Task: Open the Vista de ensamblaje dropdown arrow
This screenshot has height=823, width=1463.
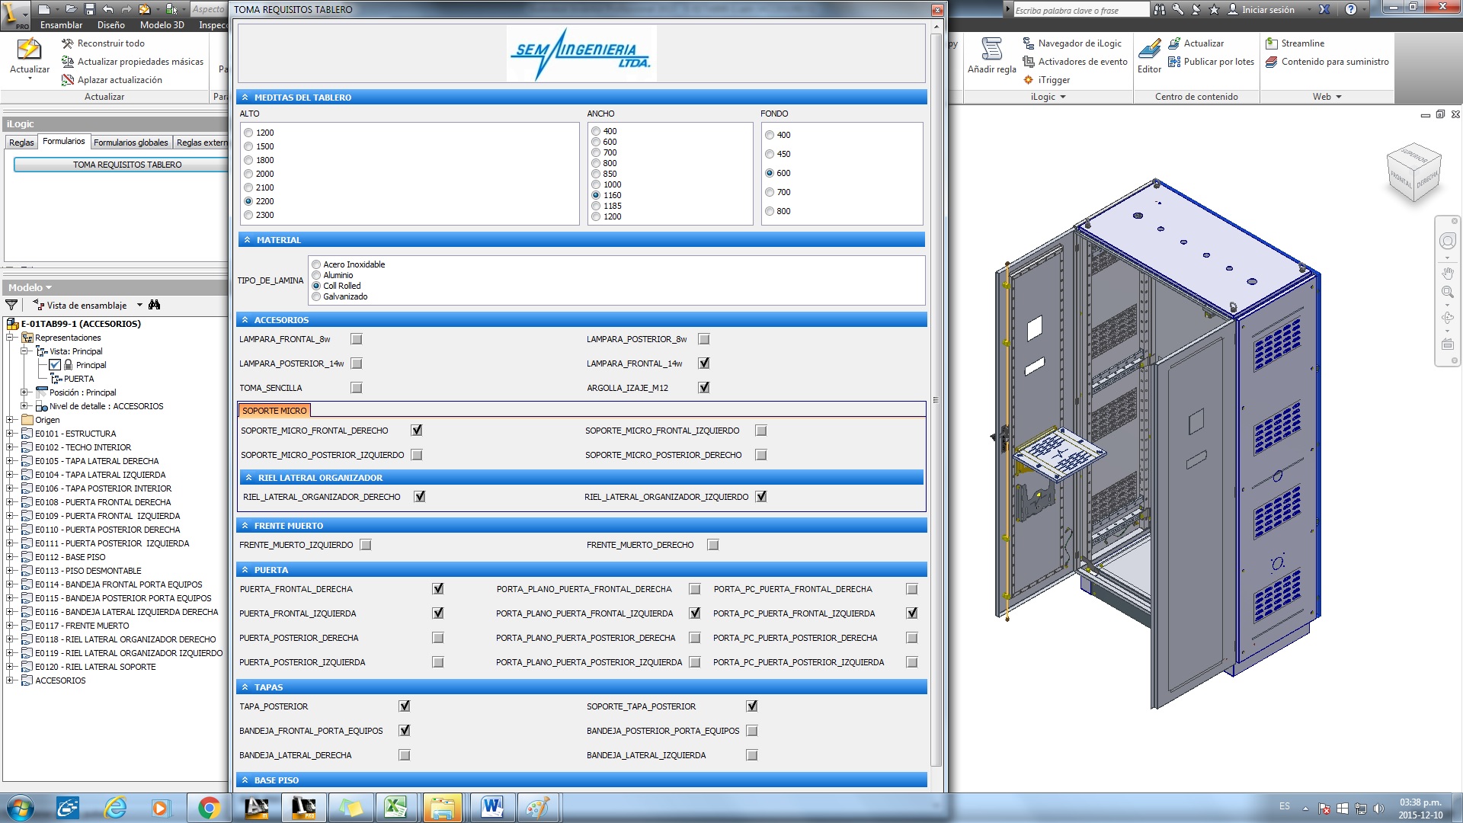Action: click(x=139, y=305)
